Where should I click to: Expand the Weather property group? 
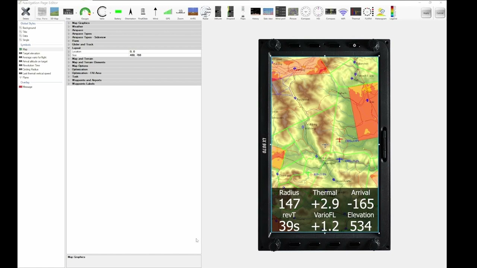click(x=69, y=27)
